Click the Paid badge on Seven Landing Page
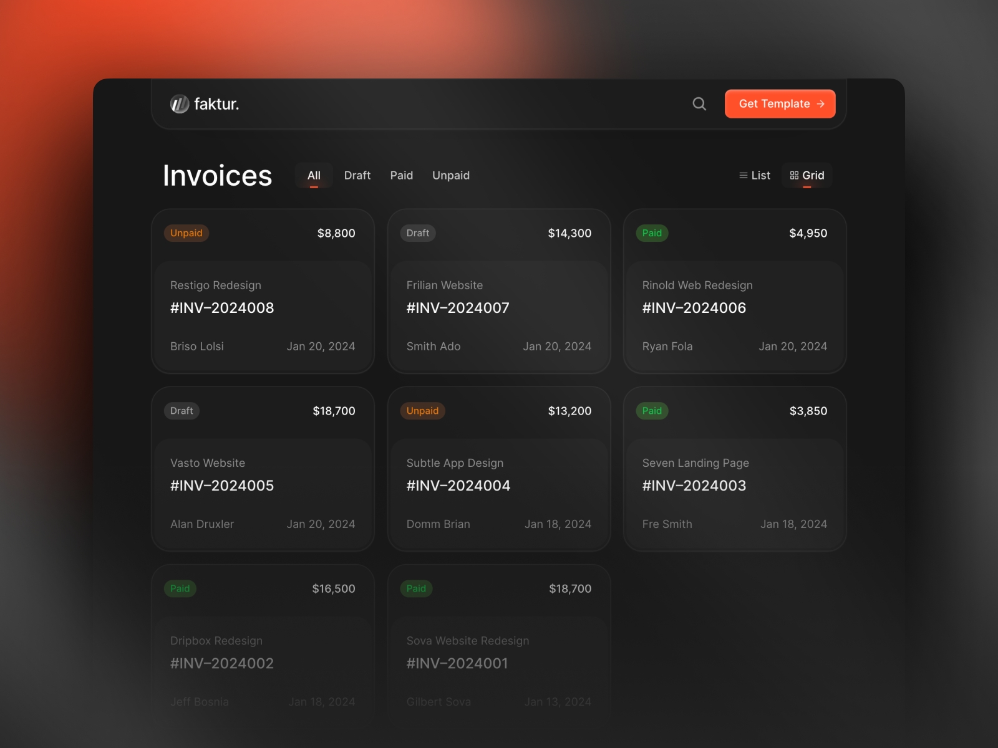 pos(652,411)
